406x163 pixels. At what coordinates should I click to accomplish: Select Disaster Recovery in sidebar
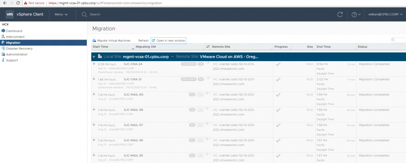click(x=19, y=48)
